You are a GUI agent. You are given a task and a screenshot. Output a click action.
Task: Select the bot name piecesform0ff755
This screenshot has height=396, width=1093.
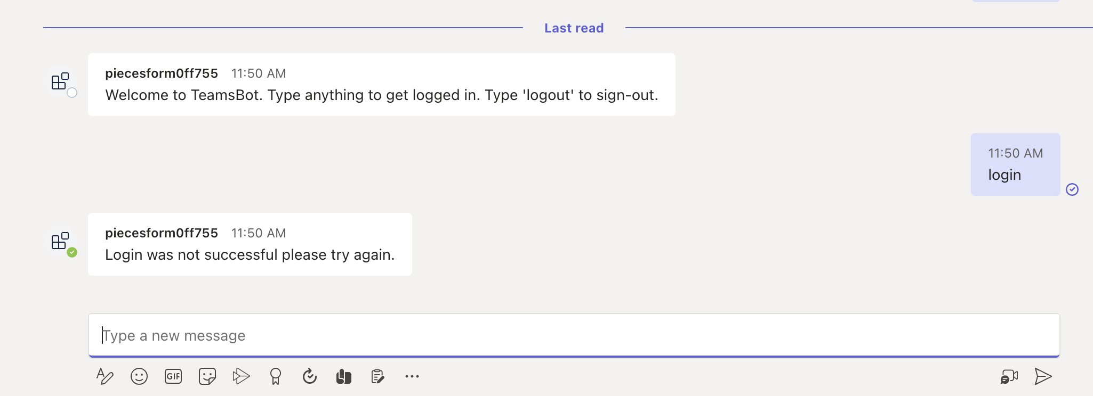[x=162, y=73]
